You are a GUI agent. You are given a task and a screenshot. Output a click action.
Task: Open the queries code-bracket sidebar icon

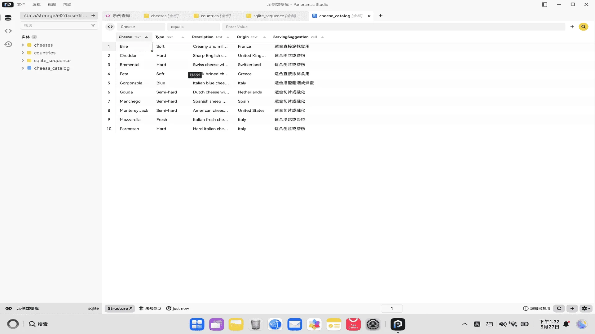[8, 31]
